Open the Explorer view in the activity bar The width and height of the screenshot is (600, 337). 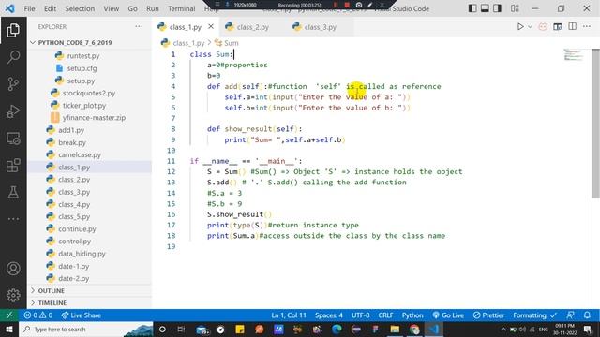13,31
